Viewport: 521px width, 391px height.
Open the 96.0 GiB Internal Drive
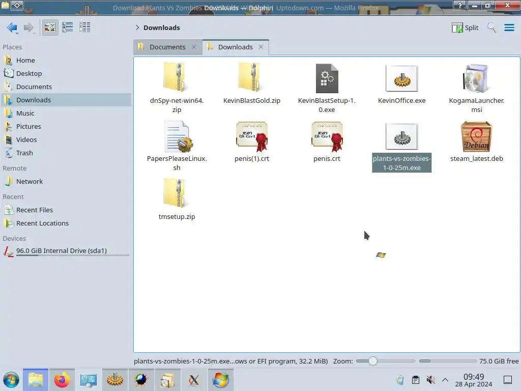(x=67, y=251)
